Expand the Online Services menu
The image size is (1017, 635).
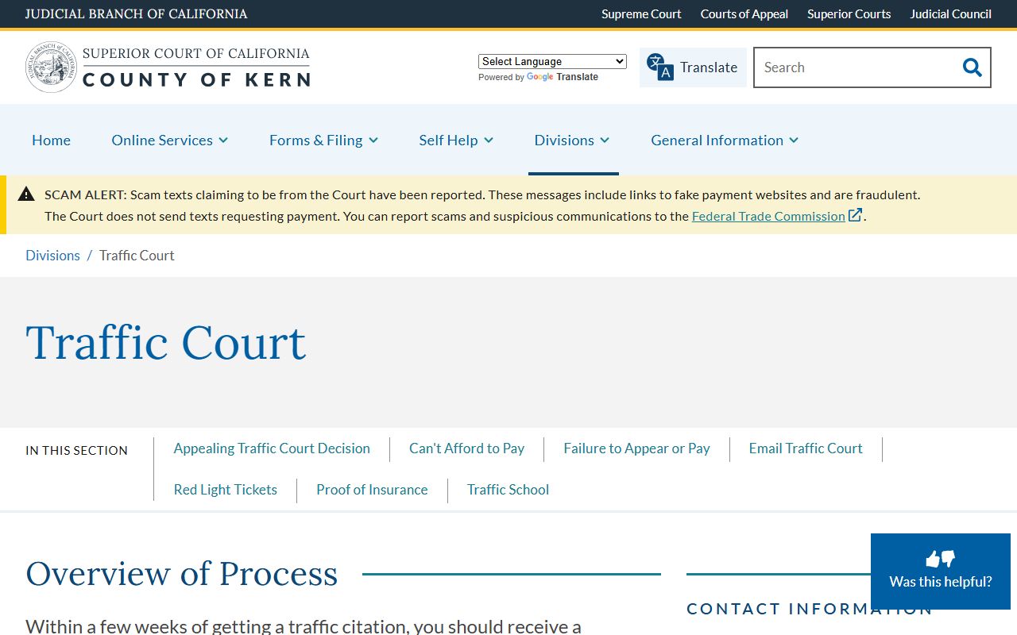[x=170, y=140]
